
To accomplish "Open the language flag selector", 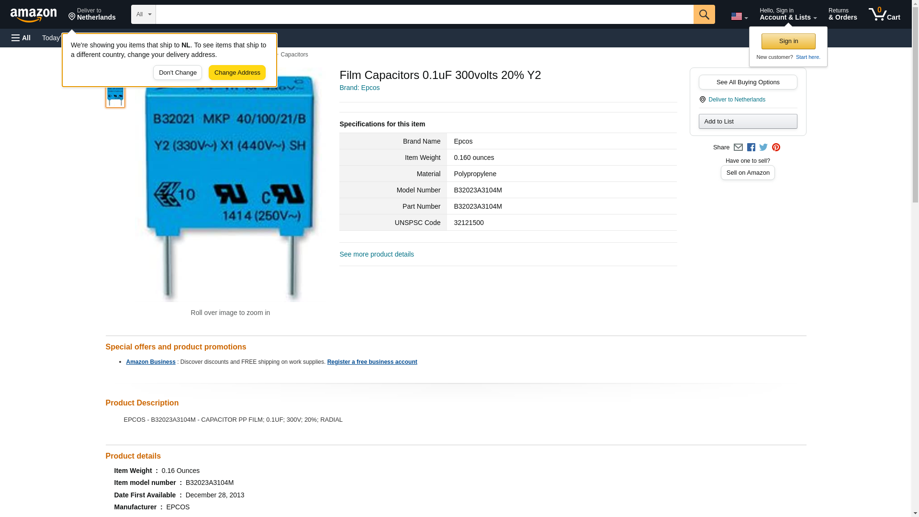I will click(739, 16).
